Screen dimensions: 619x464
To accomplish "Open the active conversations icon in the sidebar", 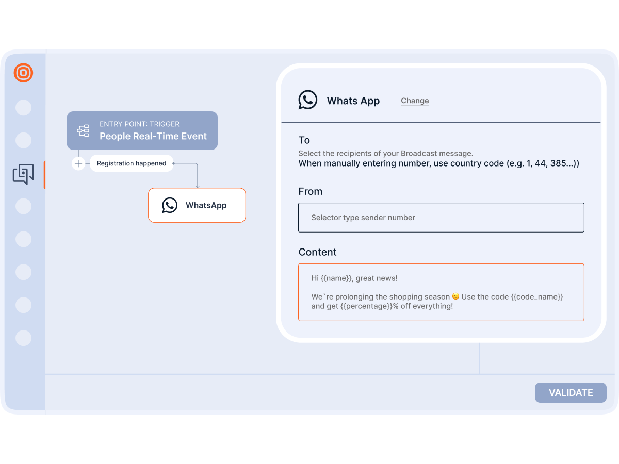I will click(23, 174).
